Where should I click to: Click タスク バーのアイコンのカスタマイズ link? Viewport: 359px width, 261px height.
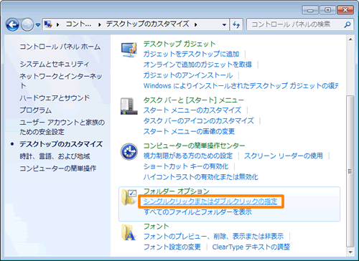198,120
